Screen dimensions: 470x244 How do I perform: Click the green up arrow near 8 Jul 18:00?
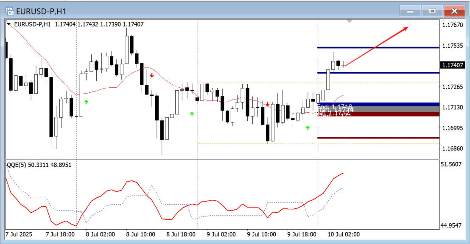[192, 114]
